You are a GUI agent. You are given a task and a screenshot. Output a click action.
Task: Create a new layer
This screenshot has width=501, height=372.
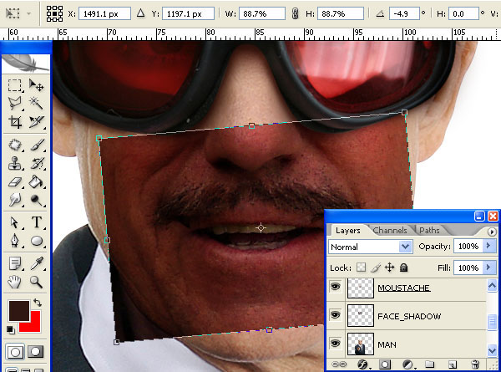click(452, 364)
